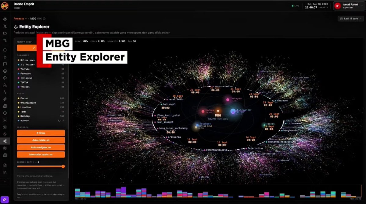Open the Last 15 days dropdown
This screenshot has height=204, width=366.
pyautogui.click(x=351, y=19)
